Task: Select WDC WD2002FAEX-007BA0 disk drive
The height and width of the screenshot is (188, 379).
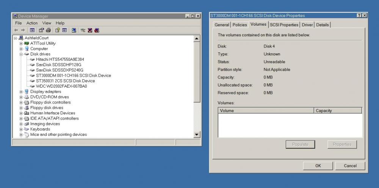Action: click(61, 86)
